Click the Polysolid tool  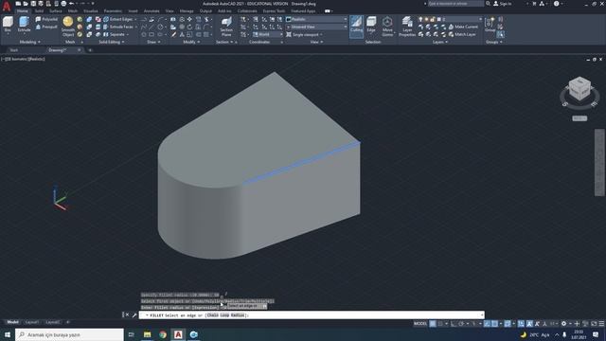(46, 19)
